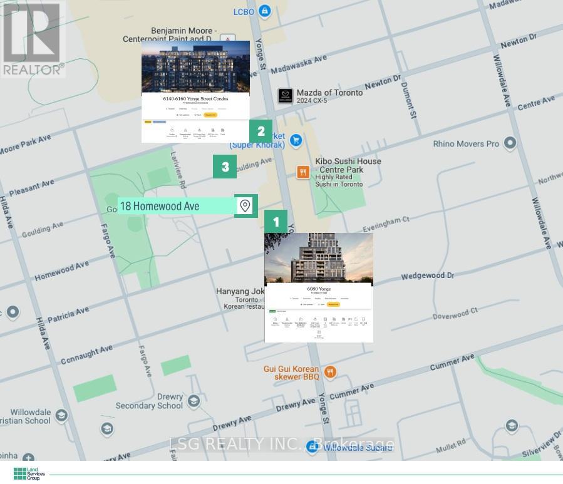Click the "Mullet Rd" street label

(451, 446)
